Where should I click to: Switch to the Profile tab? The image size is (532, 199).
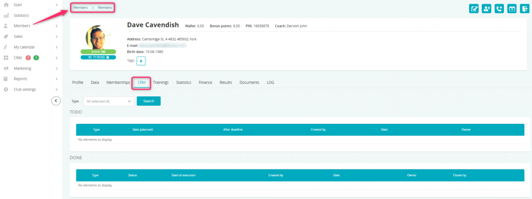tap(78, 82)
